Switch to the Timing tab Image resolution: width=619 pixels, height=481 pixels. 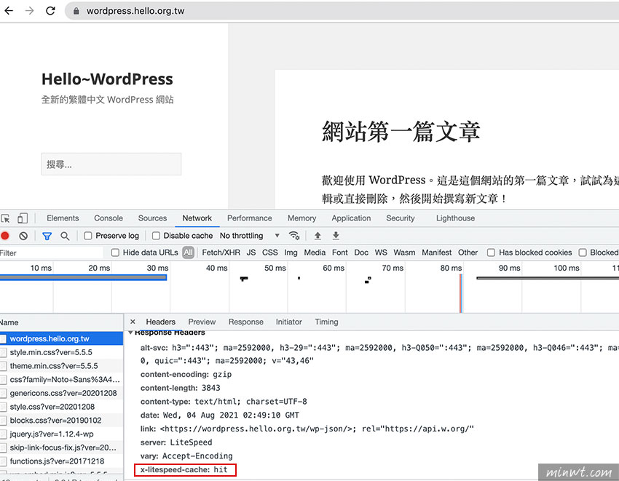tap(326, 322)
